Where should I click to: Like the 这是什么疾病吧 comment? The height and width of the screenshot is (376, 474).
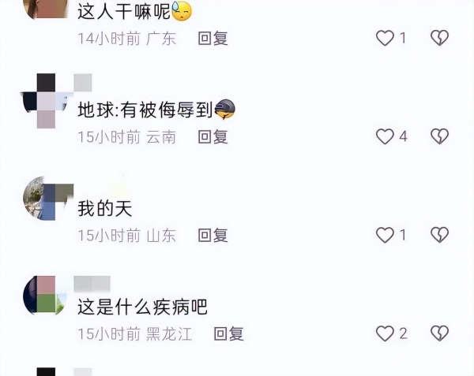coord(385,333)
